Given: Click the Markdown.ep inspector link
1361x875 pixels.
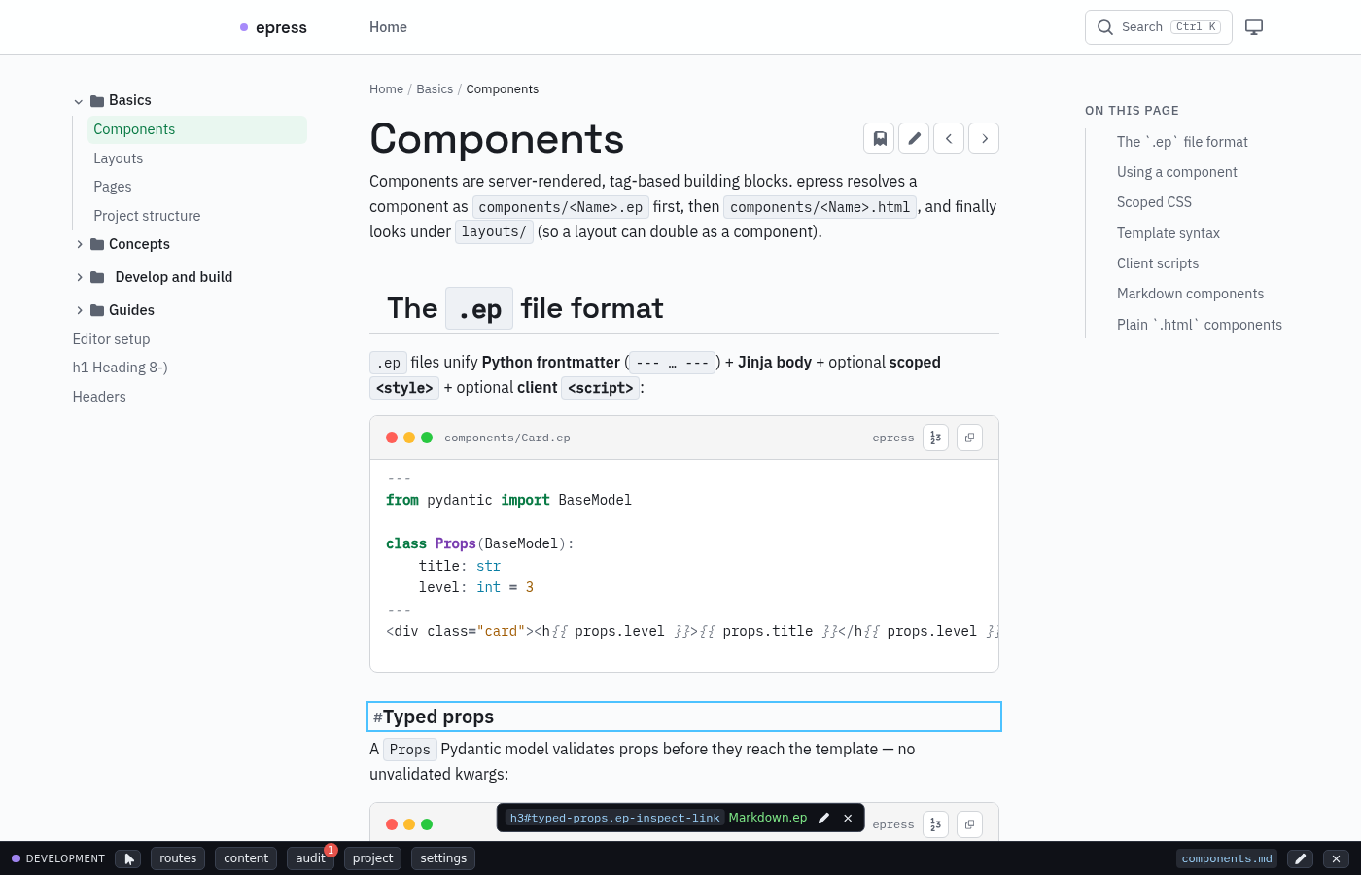Looking at the screenshot, I should tap(768, 818).
